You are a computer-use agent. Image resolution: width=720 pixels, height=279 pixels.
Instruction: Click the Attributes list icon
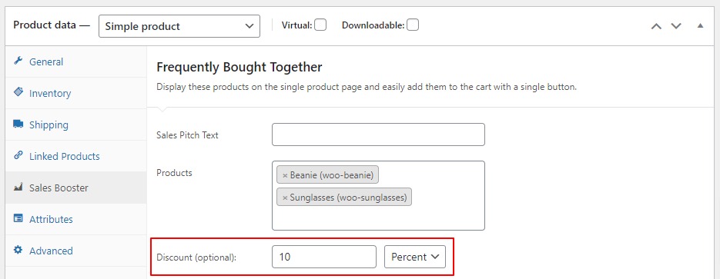(18, 218)
